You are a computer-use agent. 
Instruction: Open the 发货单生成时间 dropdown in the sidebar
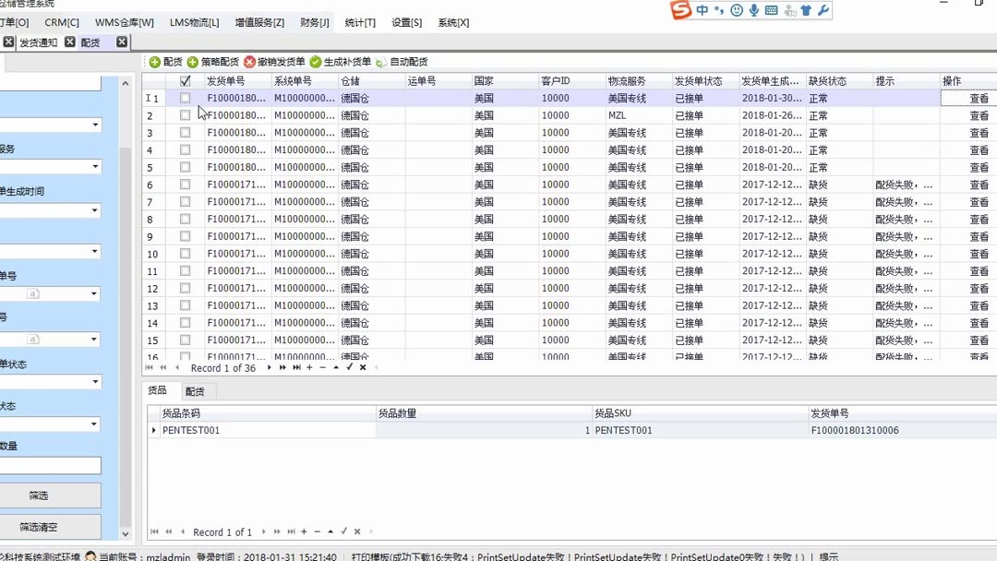click(x=95, y=209)
